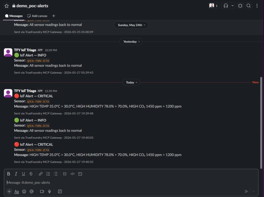This screenshot has width=264, height=197.
Task: Open schedule send options dropdown
Action: [254, 191]
